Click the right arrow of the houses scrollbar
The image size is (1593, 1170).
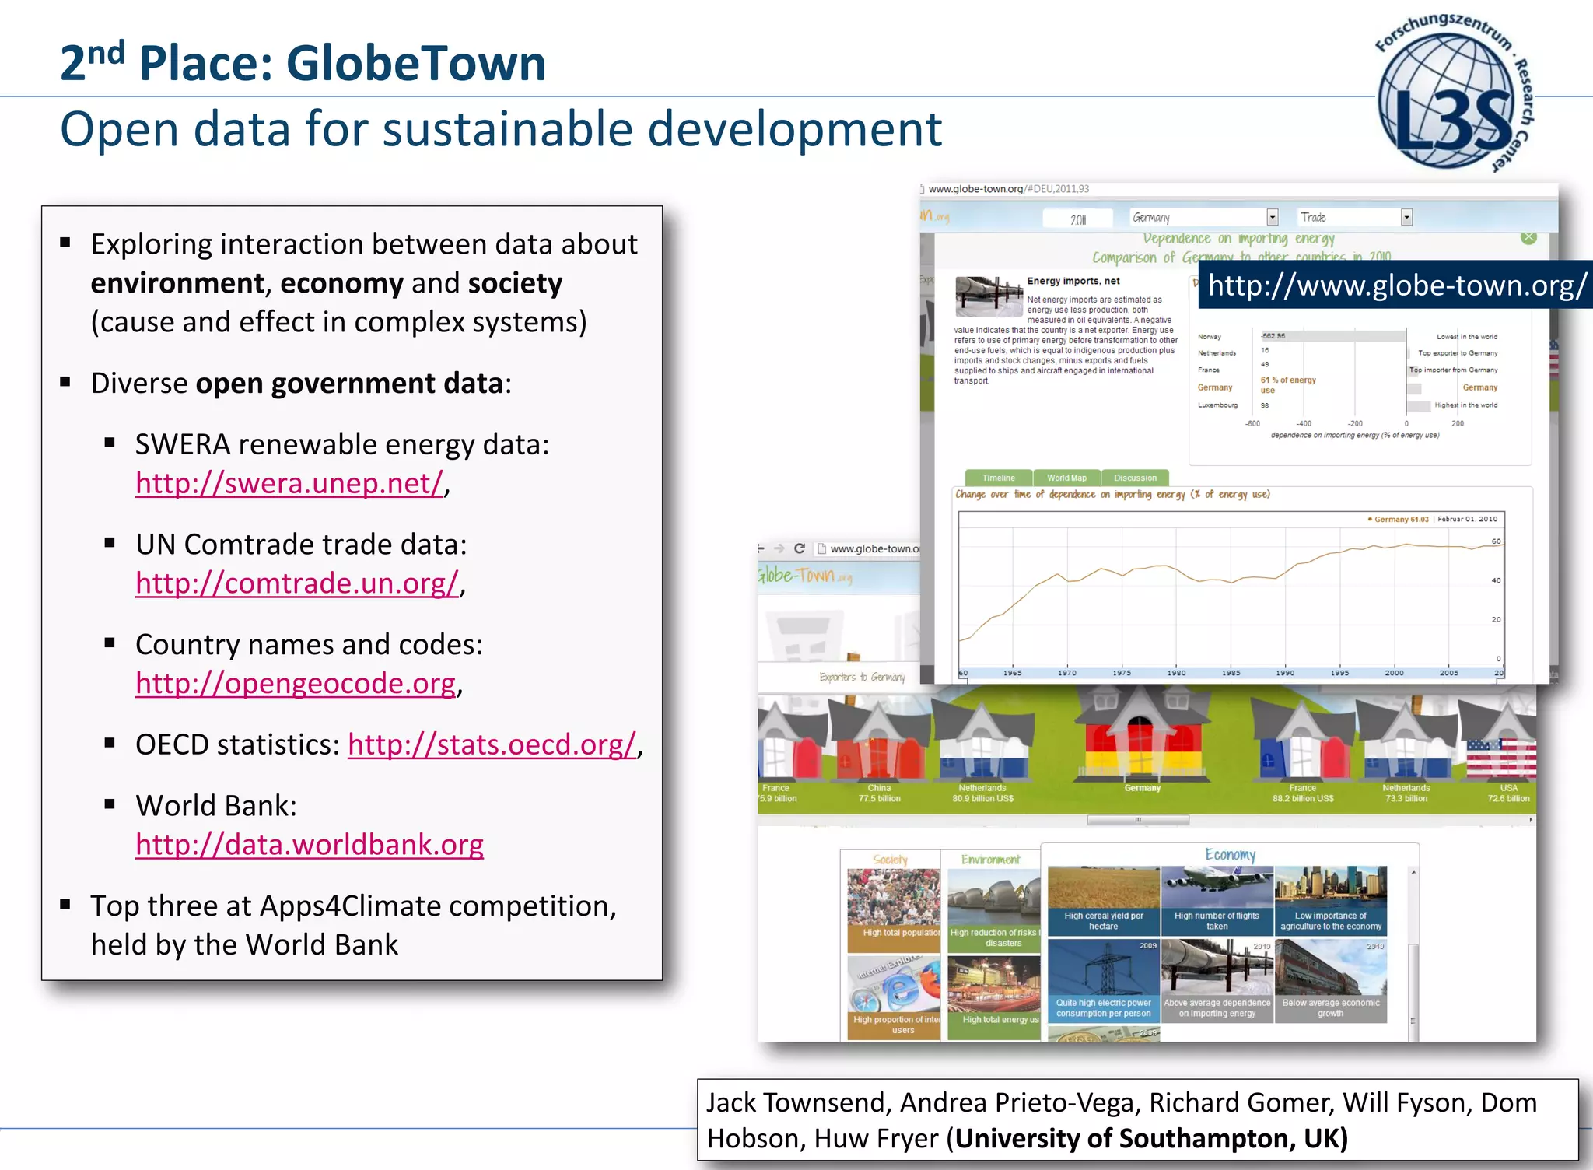(x=1531, y=819)
